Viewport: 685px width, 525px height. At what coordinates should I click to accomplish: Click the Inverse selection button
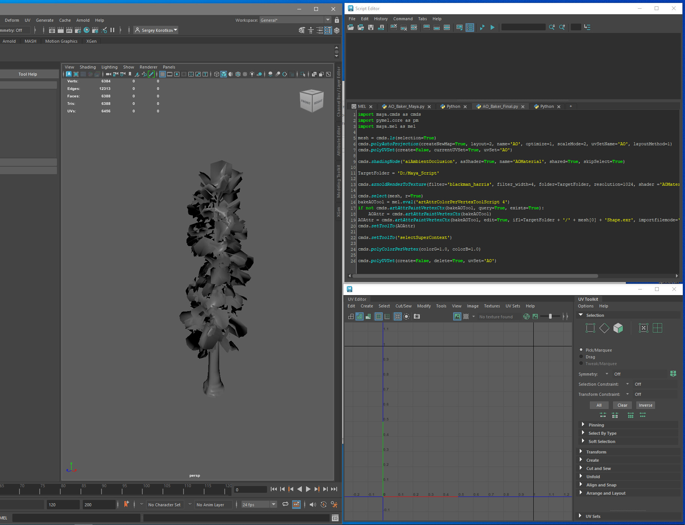645,405
